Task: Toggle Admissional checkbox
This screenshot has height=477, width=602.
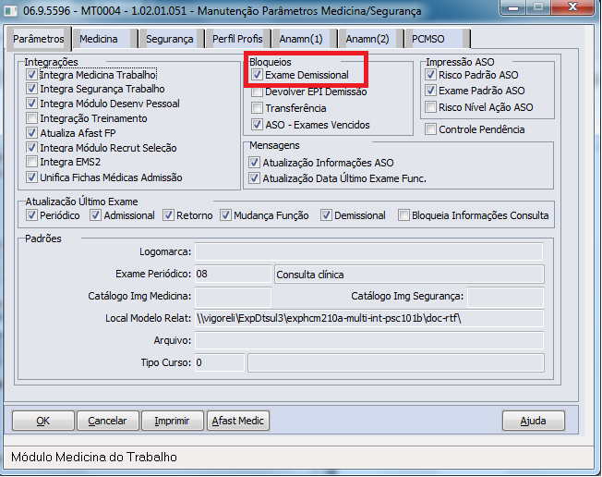Action: 96,215
